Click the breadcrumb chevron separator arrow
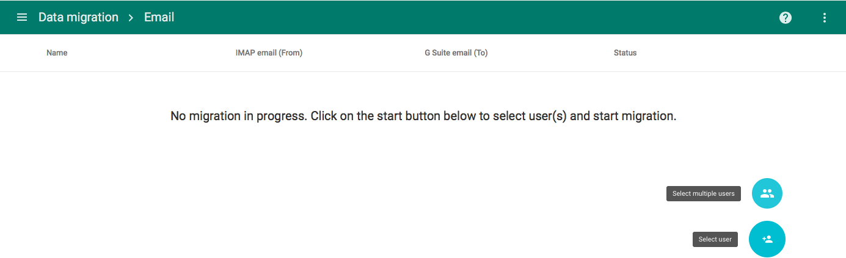This screenshot has width=846, height=258. click(131, 18)
